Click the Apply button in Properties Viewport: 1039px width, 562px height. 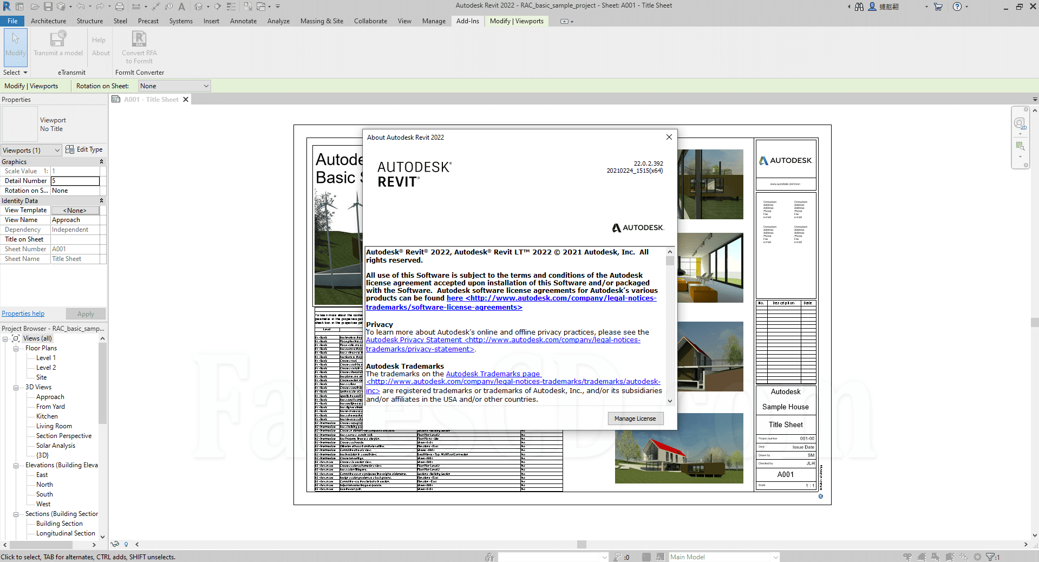coord(86,314)
